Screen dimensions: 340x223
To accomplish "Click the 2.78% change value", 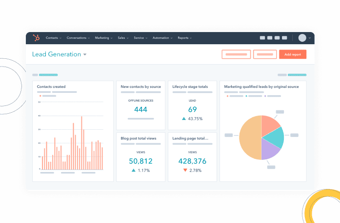I will click(196, 171).
